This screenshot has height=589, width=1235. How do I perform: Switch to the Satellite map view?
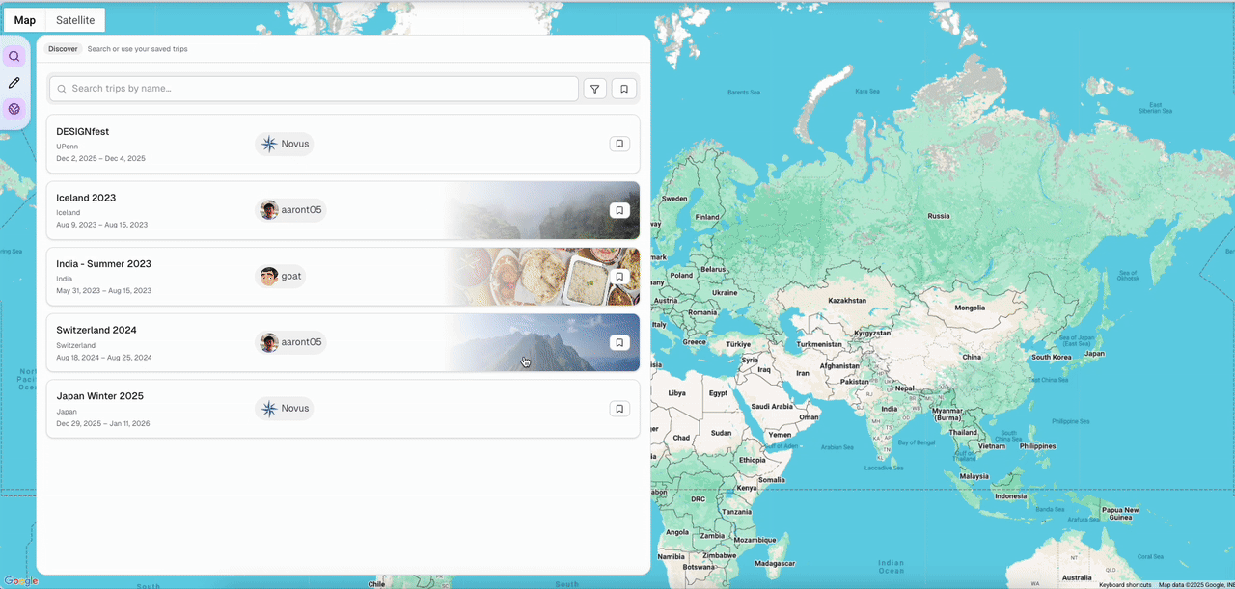75,20
